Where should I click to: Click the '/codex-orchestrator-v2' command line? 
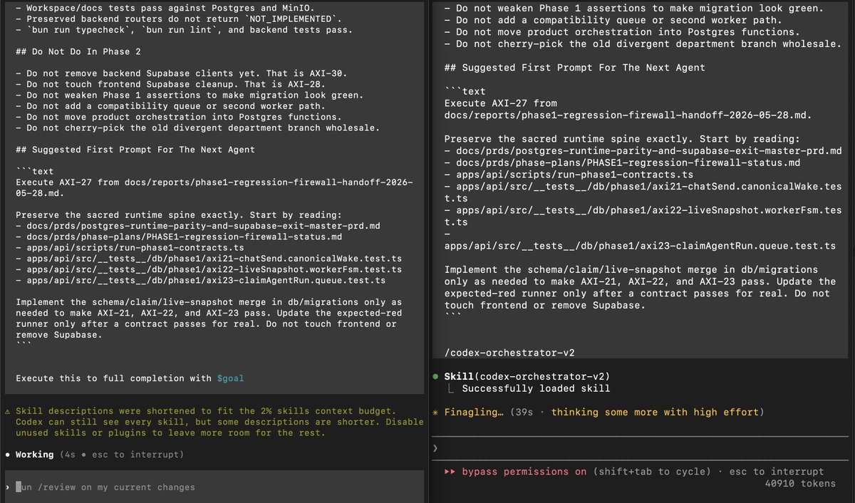pyautogui.click(x=509, y=353)
